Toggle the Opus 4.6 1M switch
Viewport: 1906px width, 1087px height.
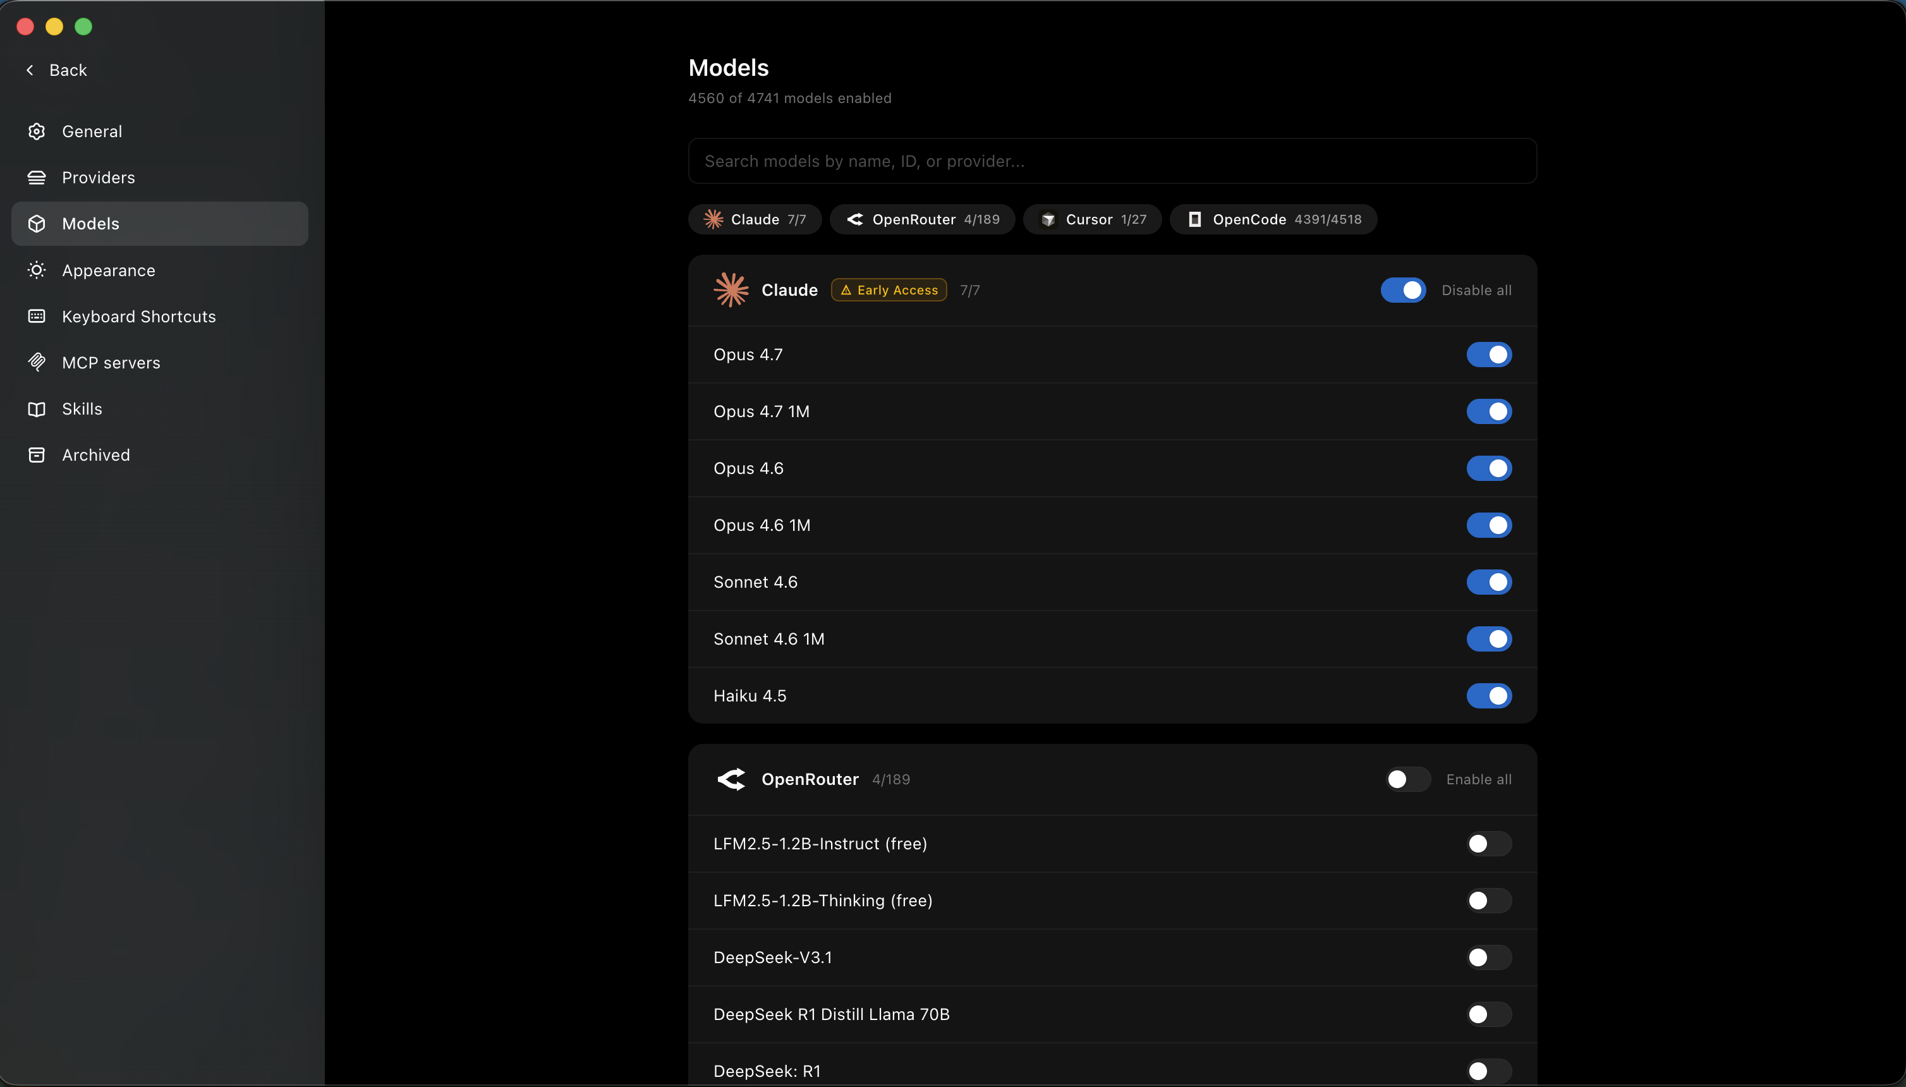pyautogui.click(x=1489, y=525)
